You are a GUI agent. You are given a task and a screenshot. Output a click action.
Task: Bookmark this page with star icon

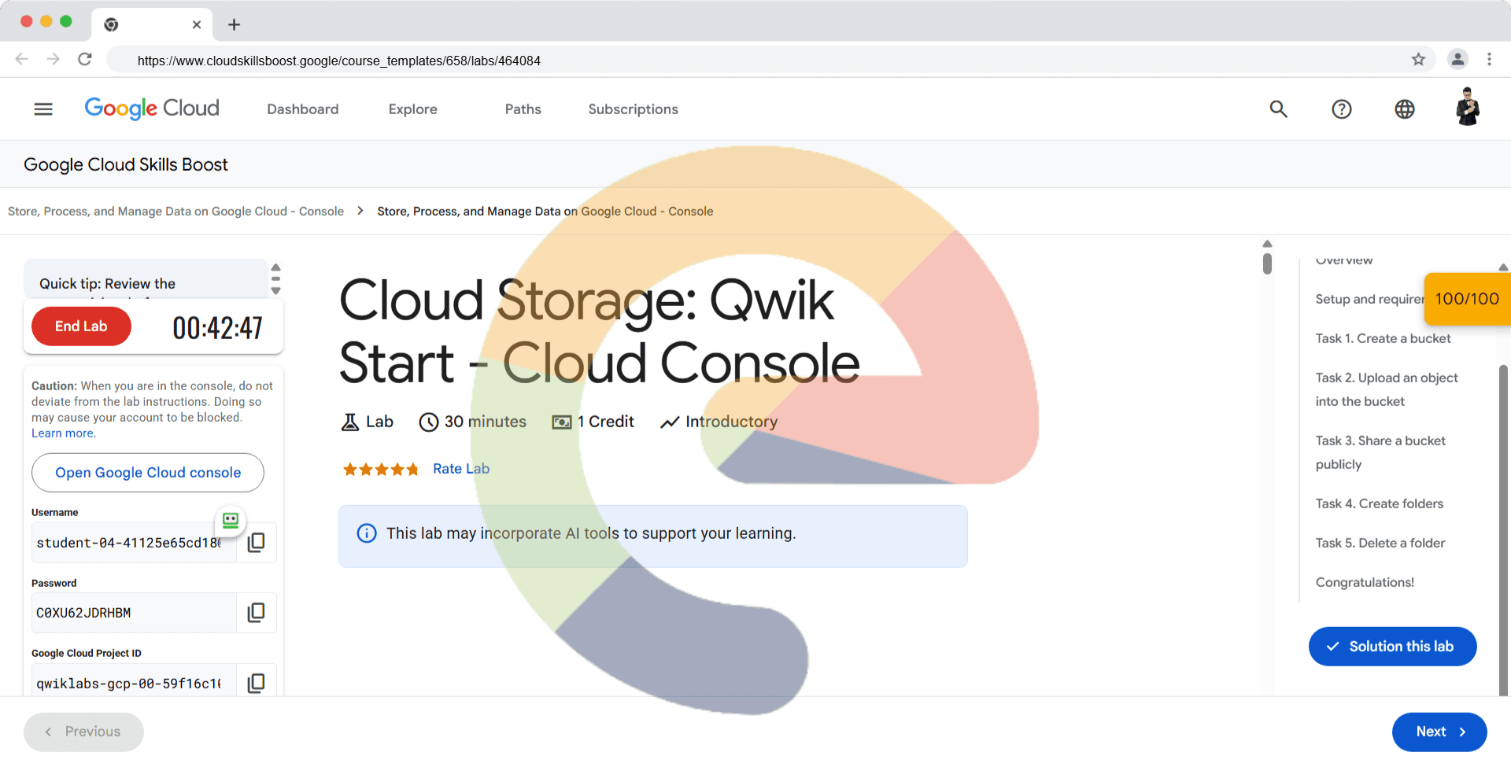pos(1418,60)
